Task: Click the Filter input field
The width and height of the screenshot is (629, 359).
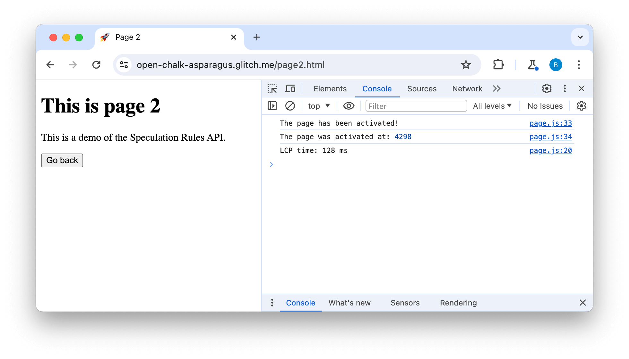Action: (x=415, y=105)
